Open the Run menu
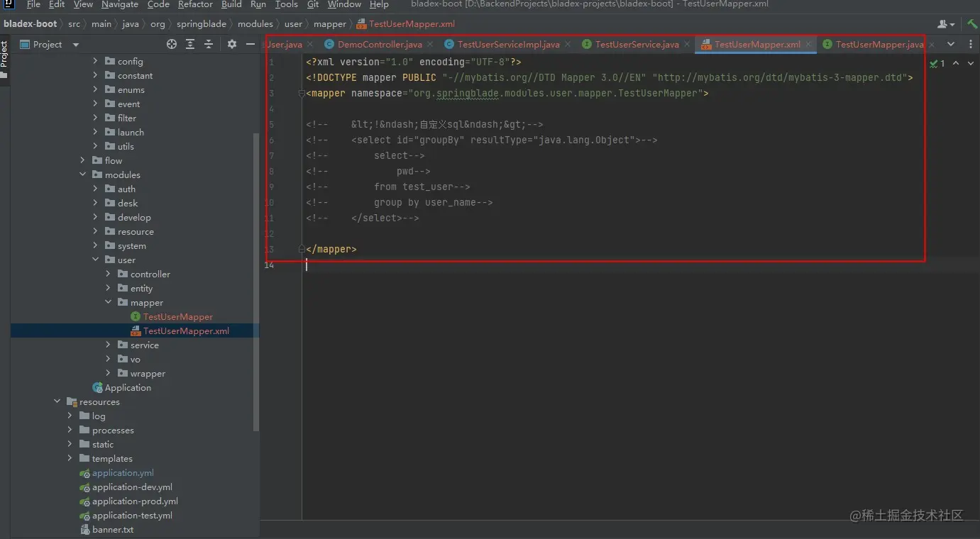Image resolution: width=980 pixels, height=539 pixels. point(258,4)
